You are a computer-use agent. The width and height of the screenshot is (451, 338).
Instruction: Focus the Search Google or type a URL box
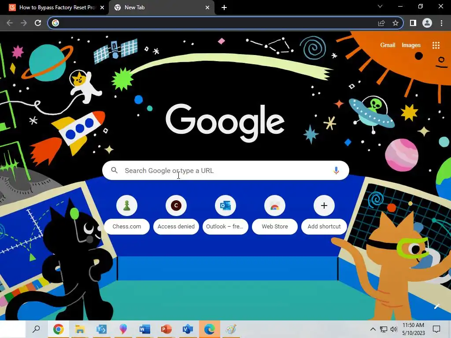click(x=226, y=170)
